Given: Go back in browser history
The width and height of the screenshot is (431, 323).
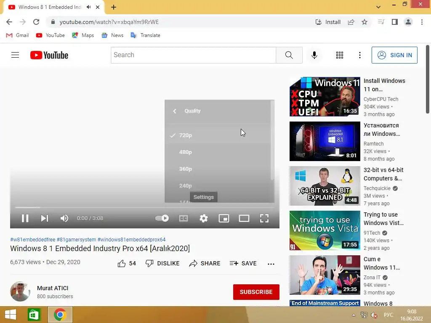Looking at the screenshot, I should pos(9,22).
